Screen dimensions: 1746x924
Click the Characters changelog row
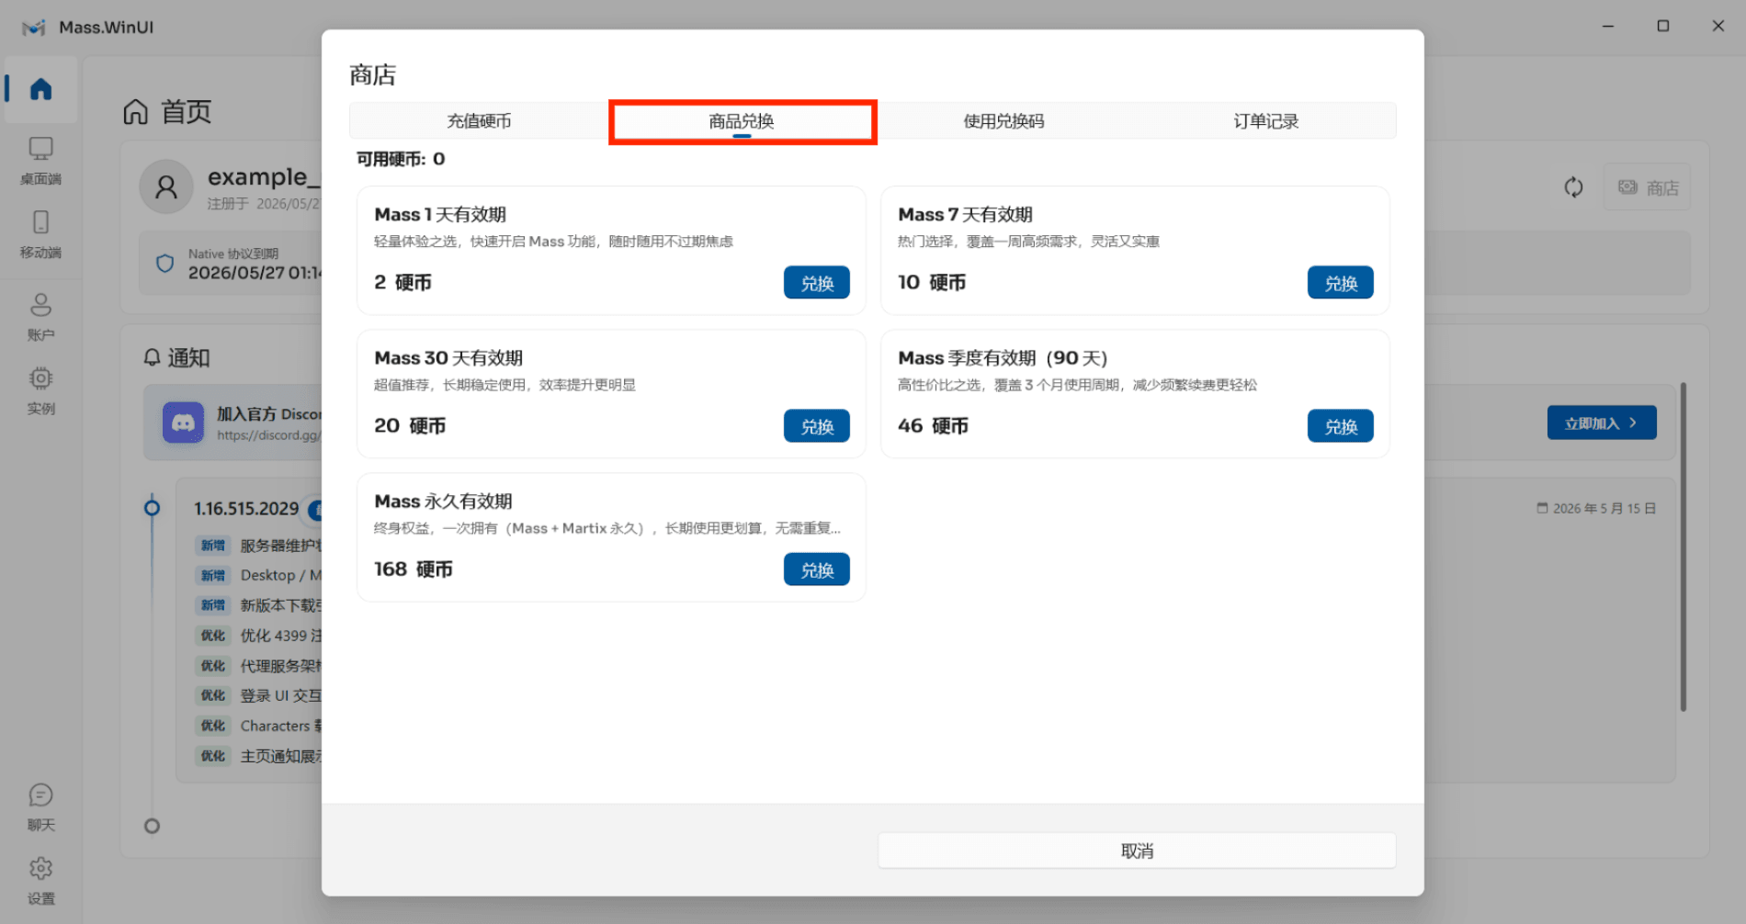(259, 726)
